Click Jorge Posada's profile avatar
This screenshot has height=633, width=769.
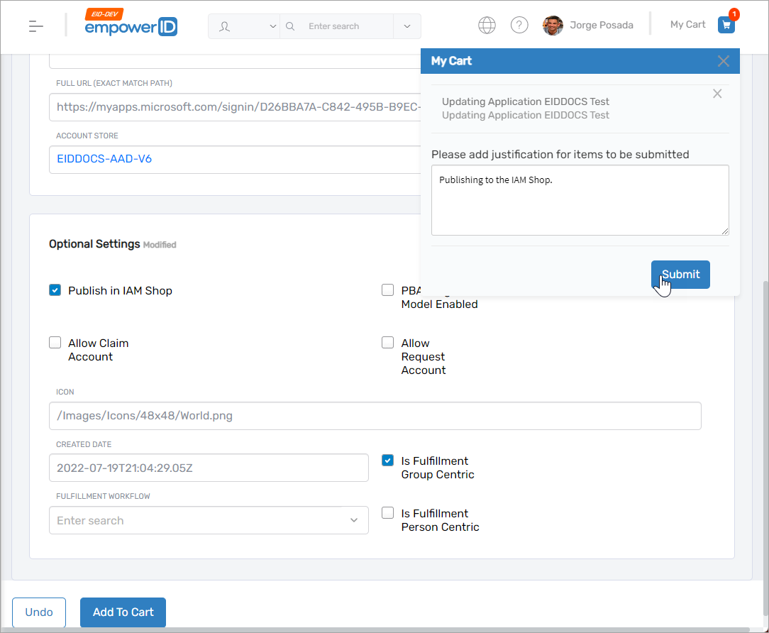click(553, 26)
